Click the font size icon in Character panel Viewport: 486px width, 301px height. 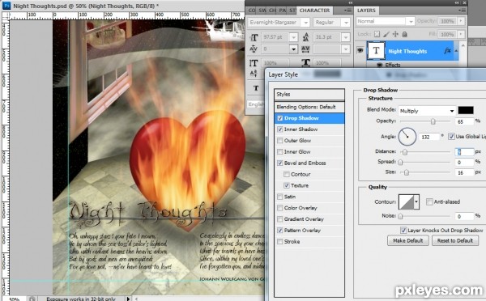[254, 37]
